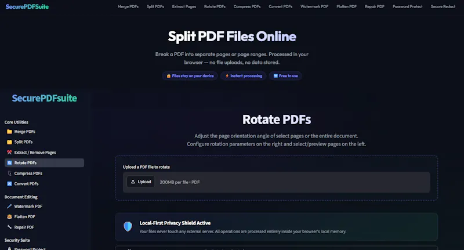The height and width of the screenshot is (250, 464).
Task: Select Merge PDFs in the sidebar
Action: 45,132
